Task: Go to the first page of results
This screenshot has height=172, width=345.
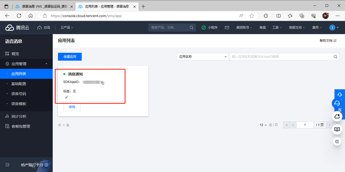Action: pos(286,125)
